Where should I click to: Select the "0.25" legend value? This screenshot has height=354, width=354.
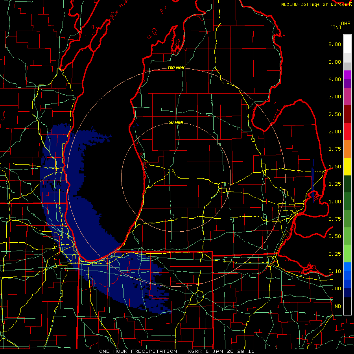[x=335, y=254]
